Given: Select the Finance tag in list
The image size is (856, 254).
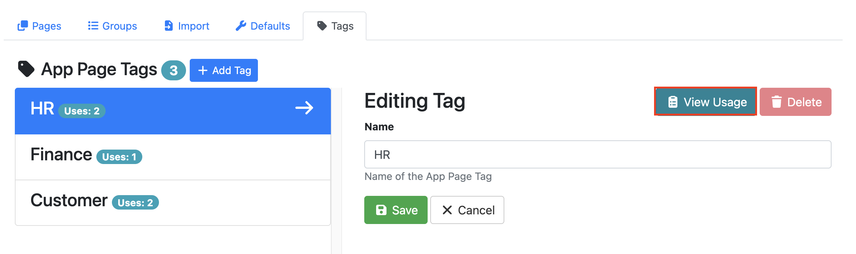Looking at the screenshot, I should point(173,157).
